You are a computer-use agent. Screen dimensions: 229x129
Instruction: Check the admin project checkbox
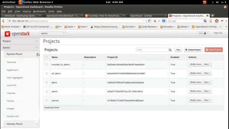pos(47,92)
